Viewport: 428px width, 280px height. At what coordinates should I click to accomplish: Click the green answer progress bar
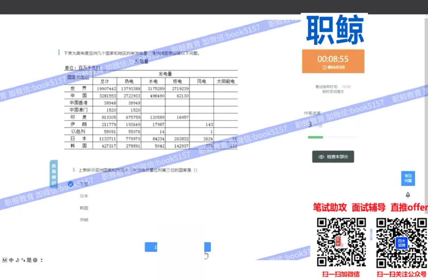pos(315,137)
